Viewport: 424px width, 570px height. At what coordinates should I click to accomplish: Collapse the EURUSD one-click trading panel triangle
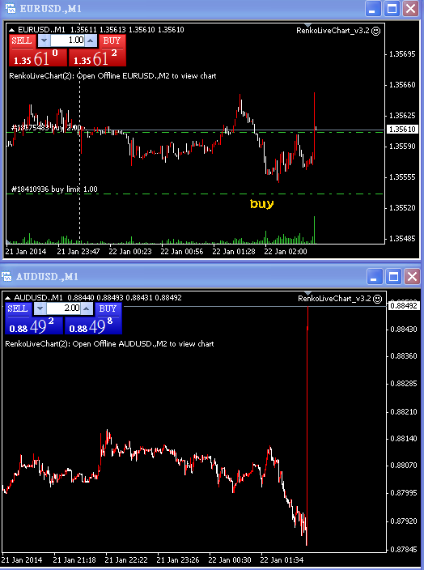(11, 30)
